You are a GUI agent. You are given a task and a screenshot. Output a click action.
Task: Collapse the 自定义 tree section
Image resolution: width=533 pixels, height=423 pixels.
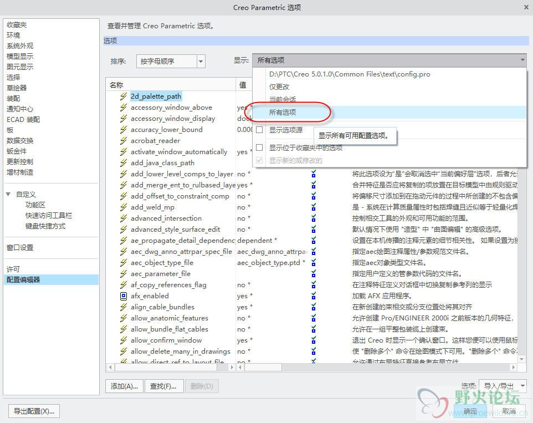pos(8,194)
